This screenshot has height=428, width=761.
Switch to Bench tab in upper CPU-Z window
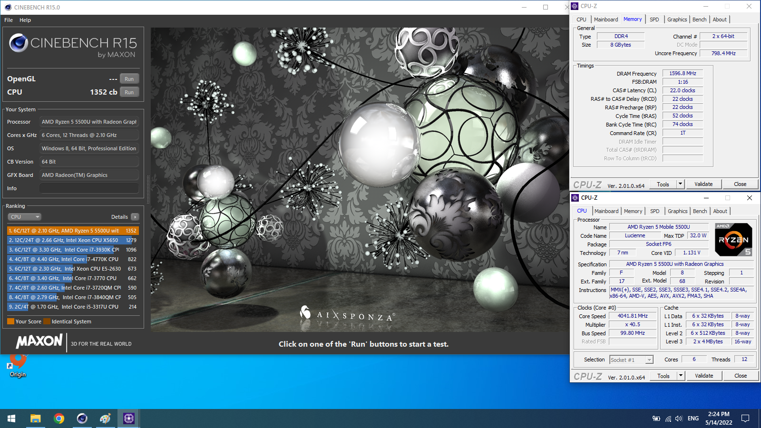coord(699,19)
